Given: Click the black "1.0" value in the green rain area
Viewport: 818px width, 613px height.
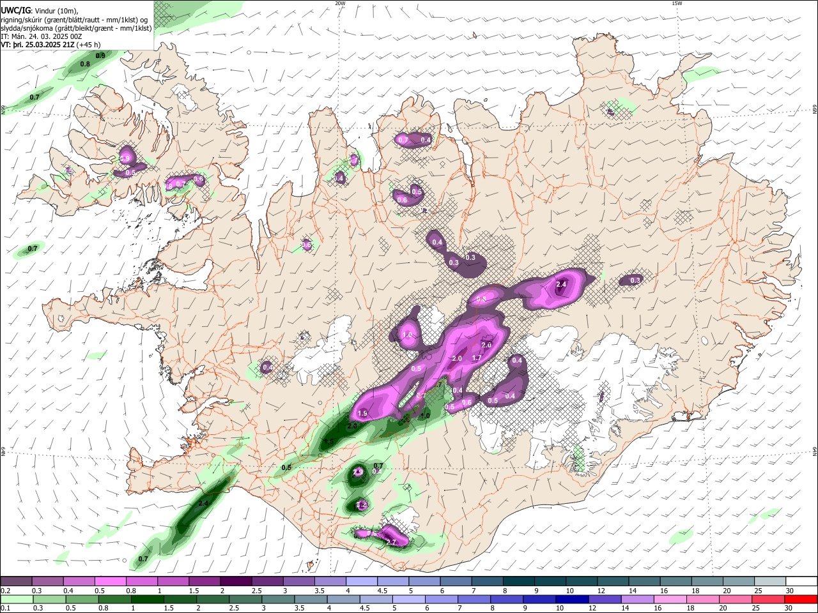Looking at the screenshot, I should point(426,416).
